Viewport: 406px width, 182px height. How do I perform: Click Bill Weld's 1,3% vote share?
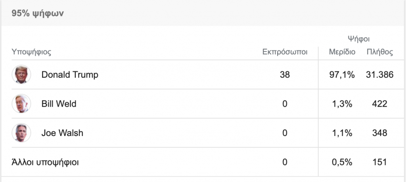coord(342,104)
